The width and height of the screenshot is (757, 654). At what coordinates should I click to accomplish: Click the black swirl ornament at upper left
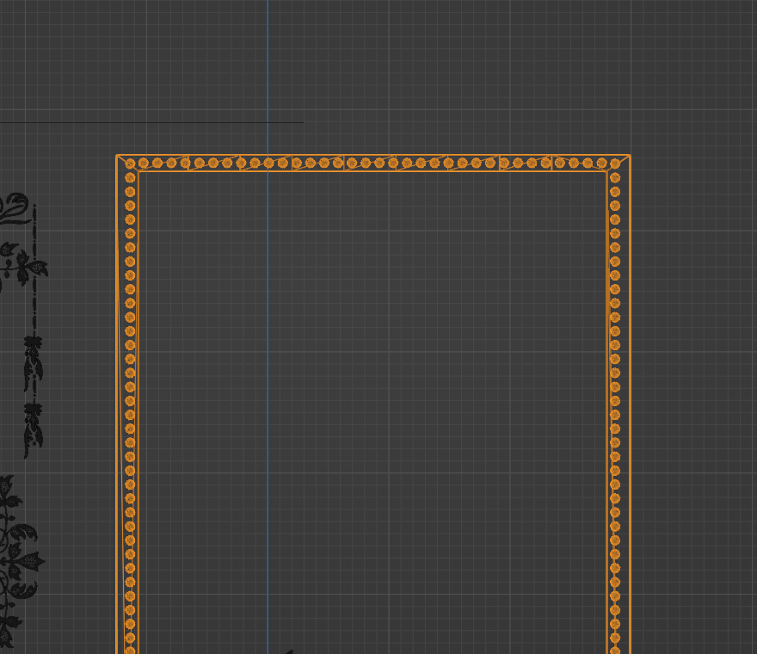click(15, 208)
